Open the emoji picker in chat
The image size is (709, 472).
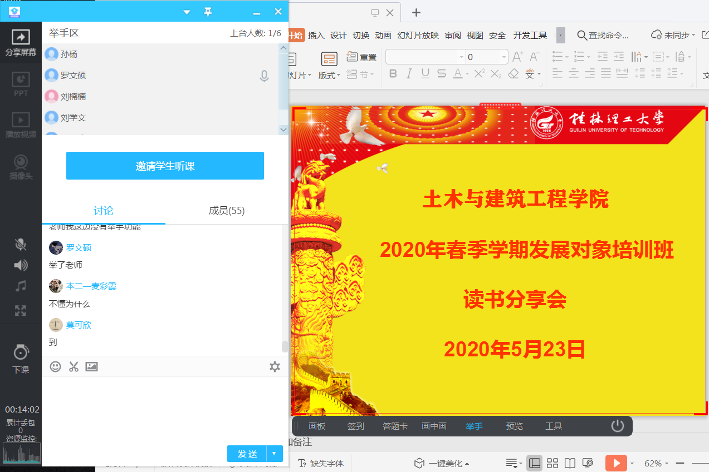tap(56, 366)
